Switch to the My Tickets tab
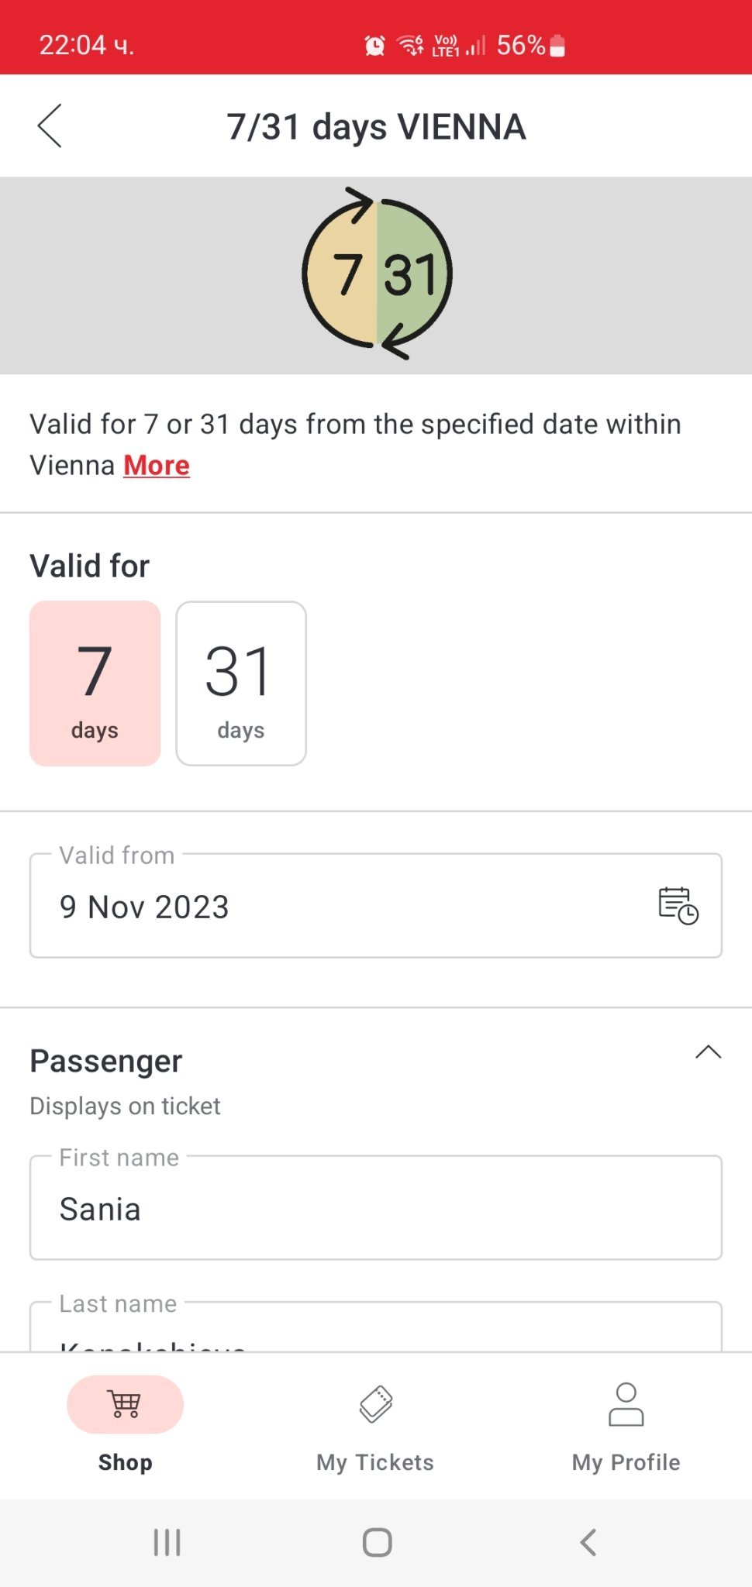 (375, 1462)
